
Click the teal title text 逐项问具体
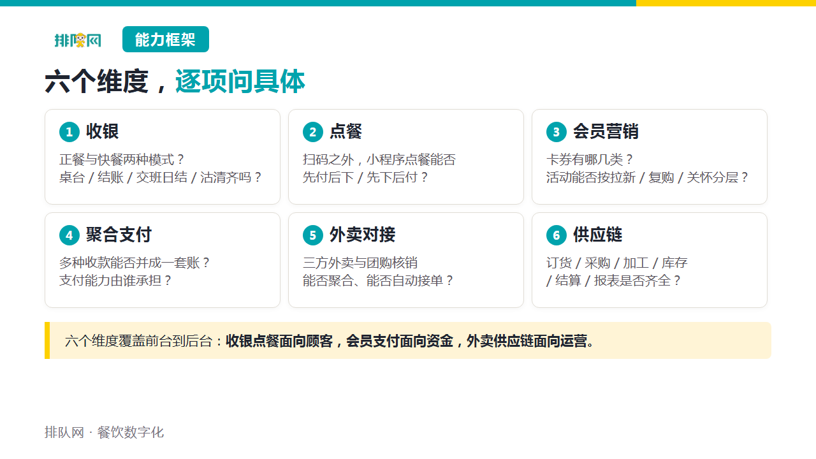(240, 82)
